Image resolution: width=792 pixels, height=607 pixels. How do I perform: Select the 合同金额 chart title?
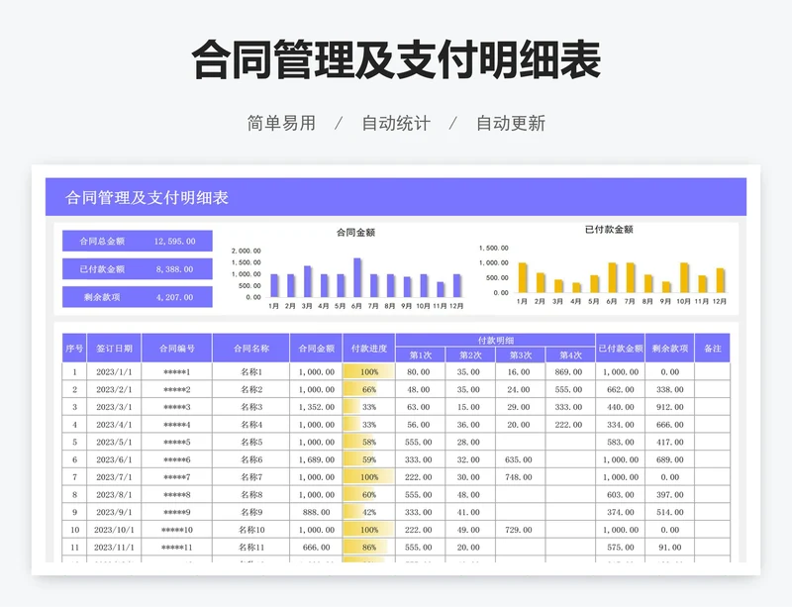pyautogui.click(x=355, y=233)
